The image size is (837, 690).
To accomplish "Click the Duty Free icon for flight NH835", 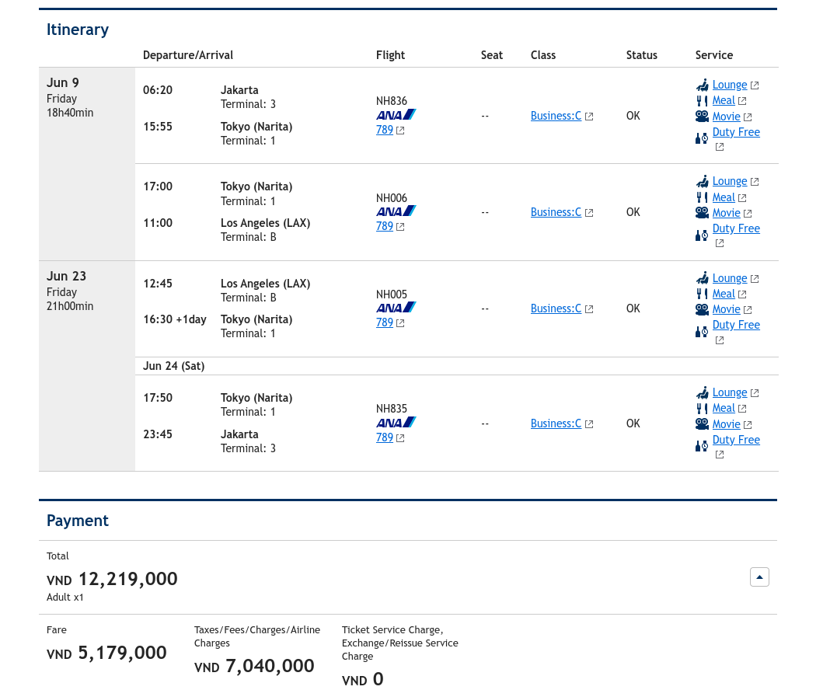I will click(x=702, y=446).
